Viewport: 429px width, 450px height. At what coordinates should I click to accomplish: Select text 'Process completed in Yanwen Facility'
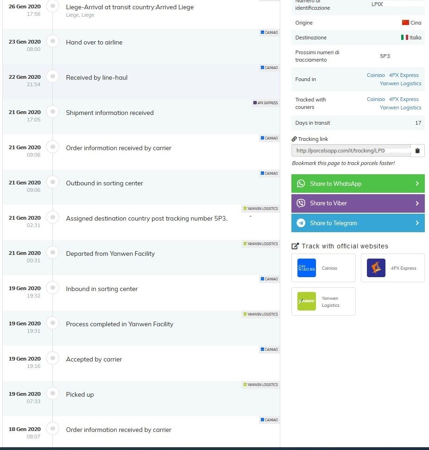120,324
